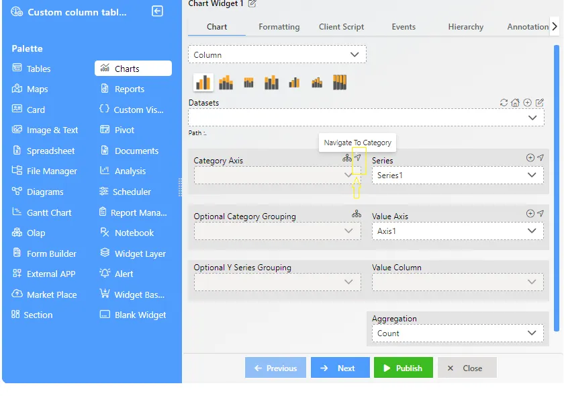Open Tables in the palette

click(x=32, y=69)
